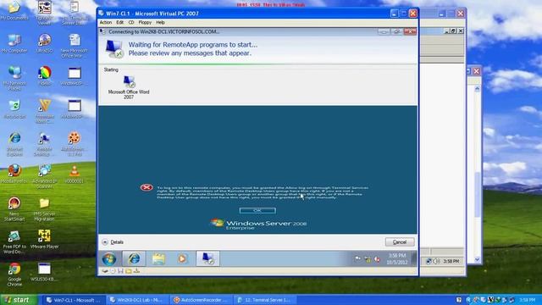This screenshot has height=305, width=542.
Task: Switch to AutoScreenRecorder taskbar button
Action: tap(201, 300)
